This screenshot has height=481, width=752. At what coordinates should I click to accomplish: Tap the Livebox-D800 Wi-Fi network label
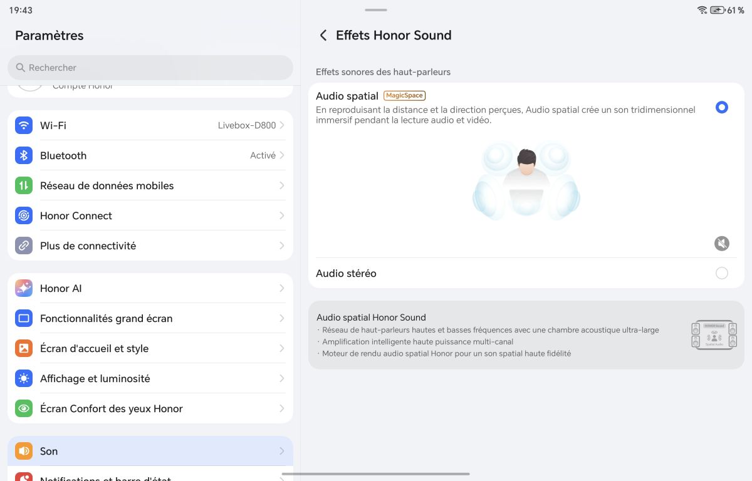(x=246, y=125)
